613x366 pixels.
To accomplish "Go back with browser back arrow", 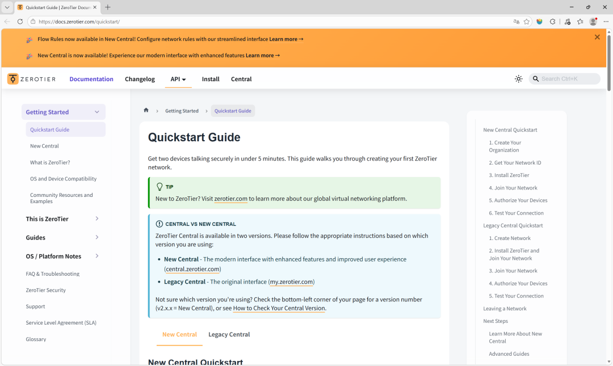I will click(7, 22).
